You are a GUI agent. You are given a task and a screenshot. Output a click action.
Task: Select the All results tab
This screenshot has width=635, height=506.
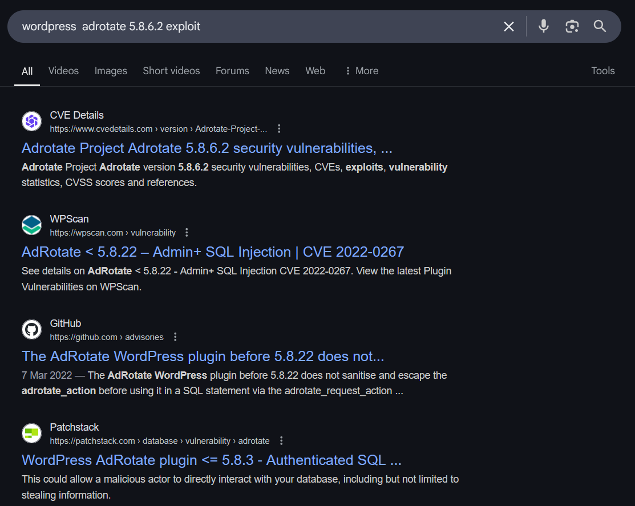click(x=27, y=71)
